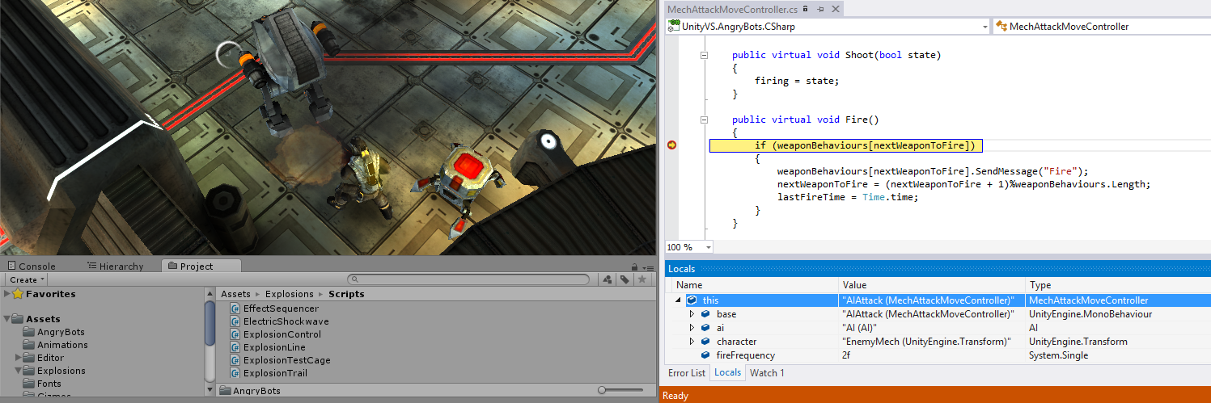
Task: Click the Assets breadcrumb link
Action: tap(236, 294)
